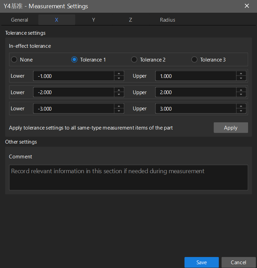Viewport: 257px width, 268px height.
Task: Click into the Comment text box
Action: (128, 177)
